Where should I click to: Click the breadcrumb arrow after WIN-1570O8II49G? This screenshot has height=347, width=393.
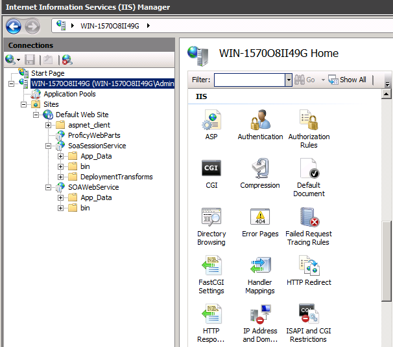pos(149,25)
